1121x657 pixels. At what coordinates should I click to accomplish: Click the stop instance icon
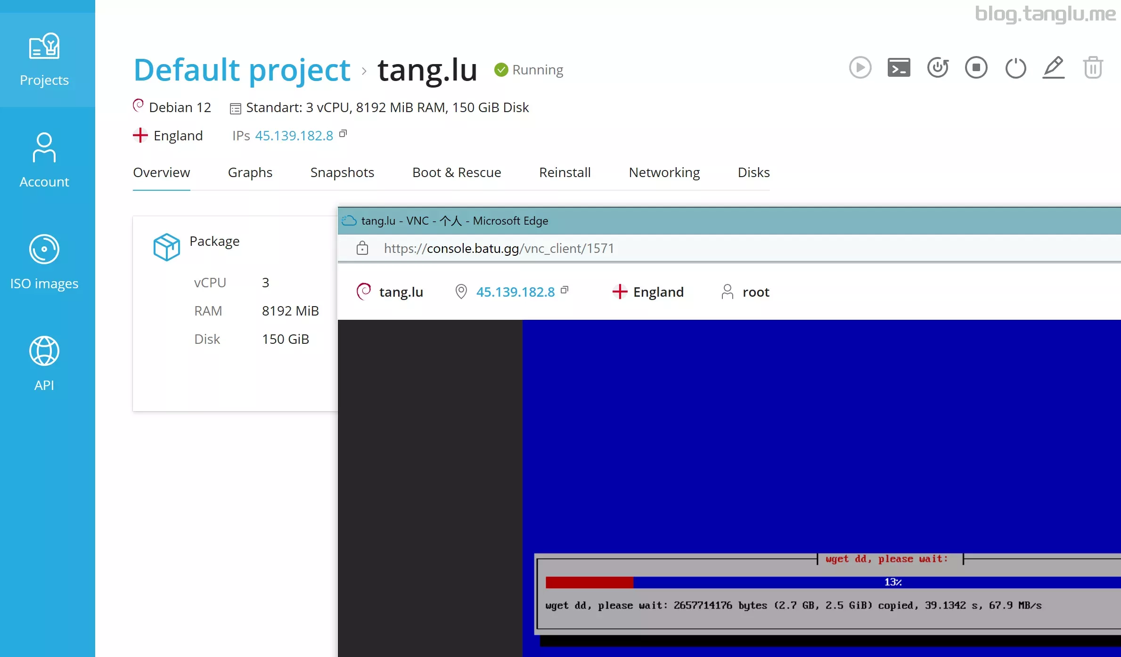976,67
